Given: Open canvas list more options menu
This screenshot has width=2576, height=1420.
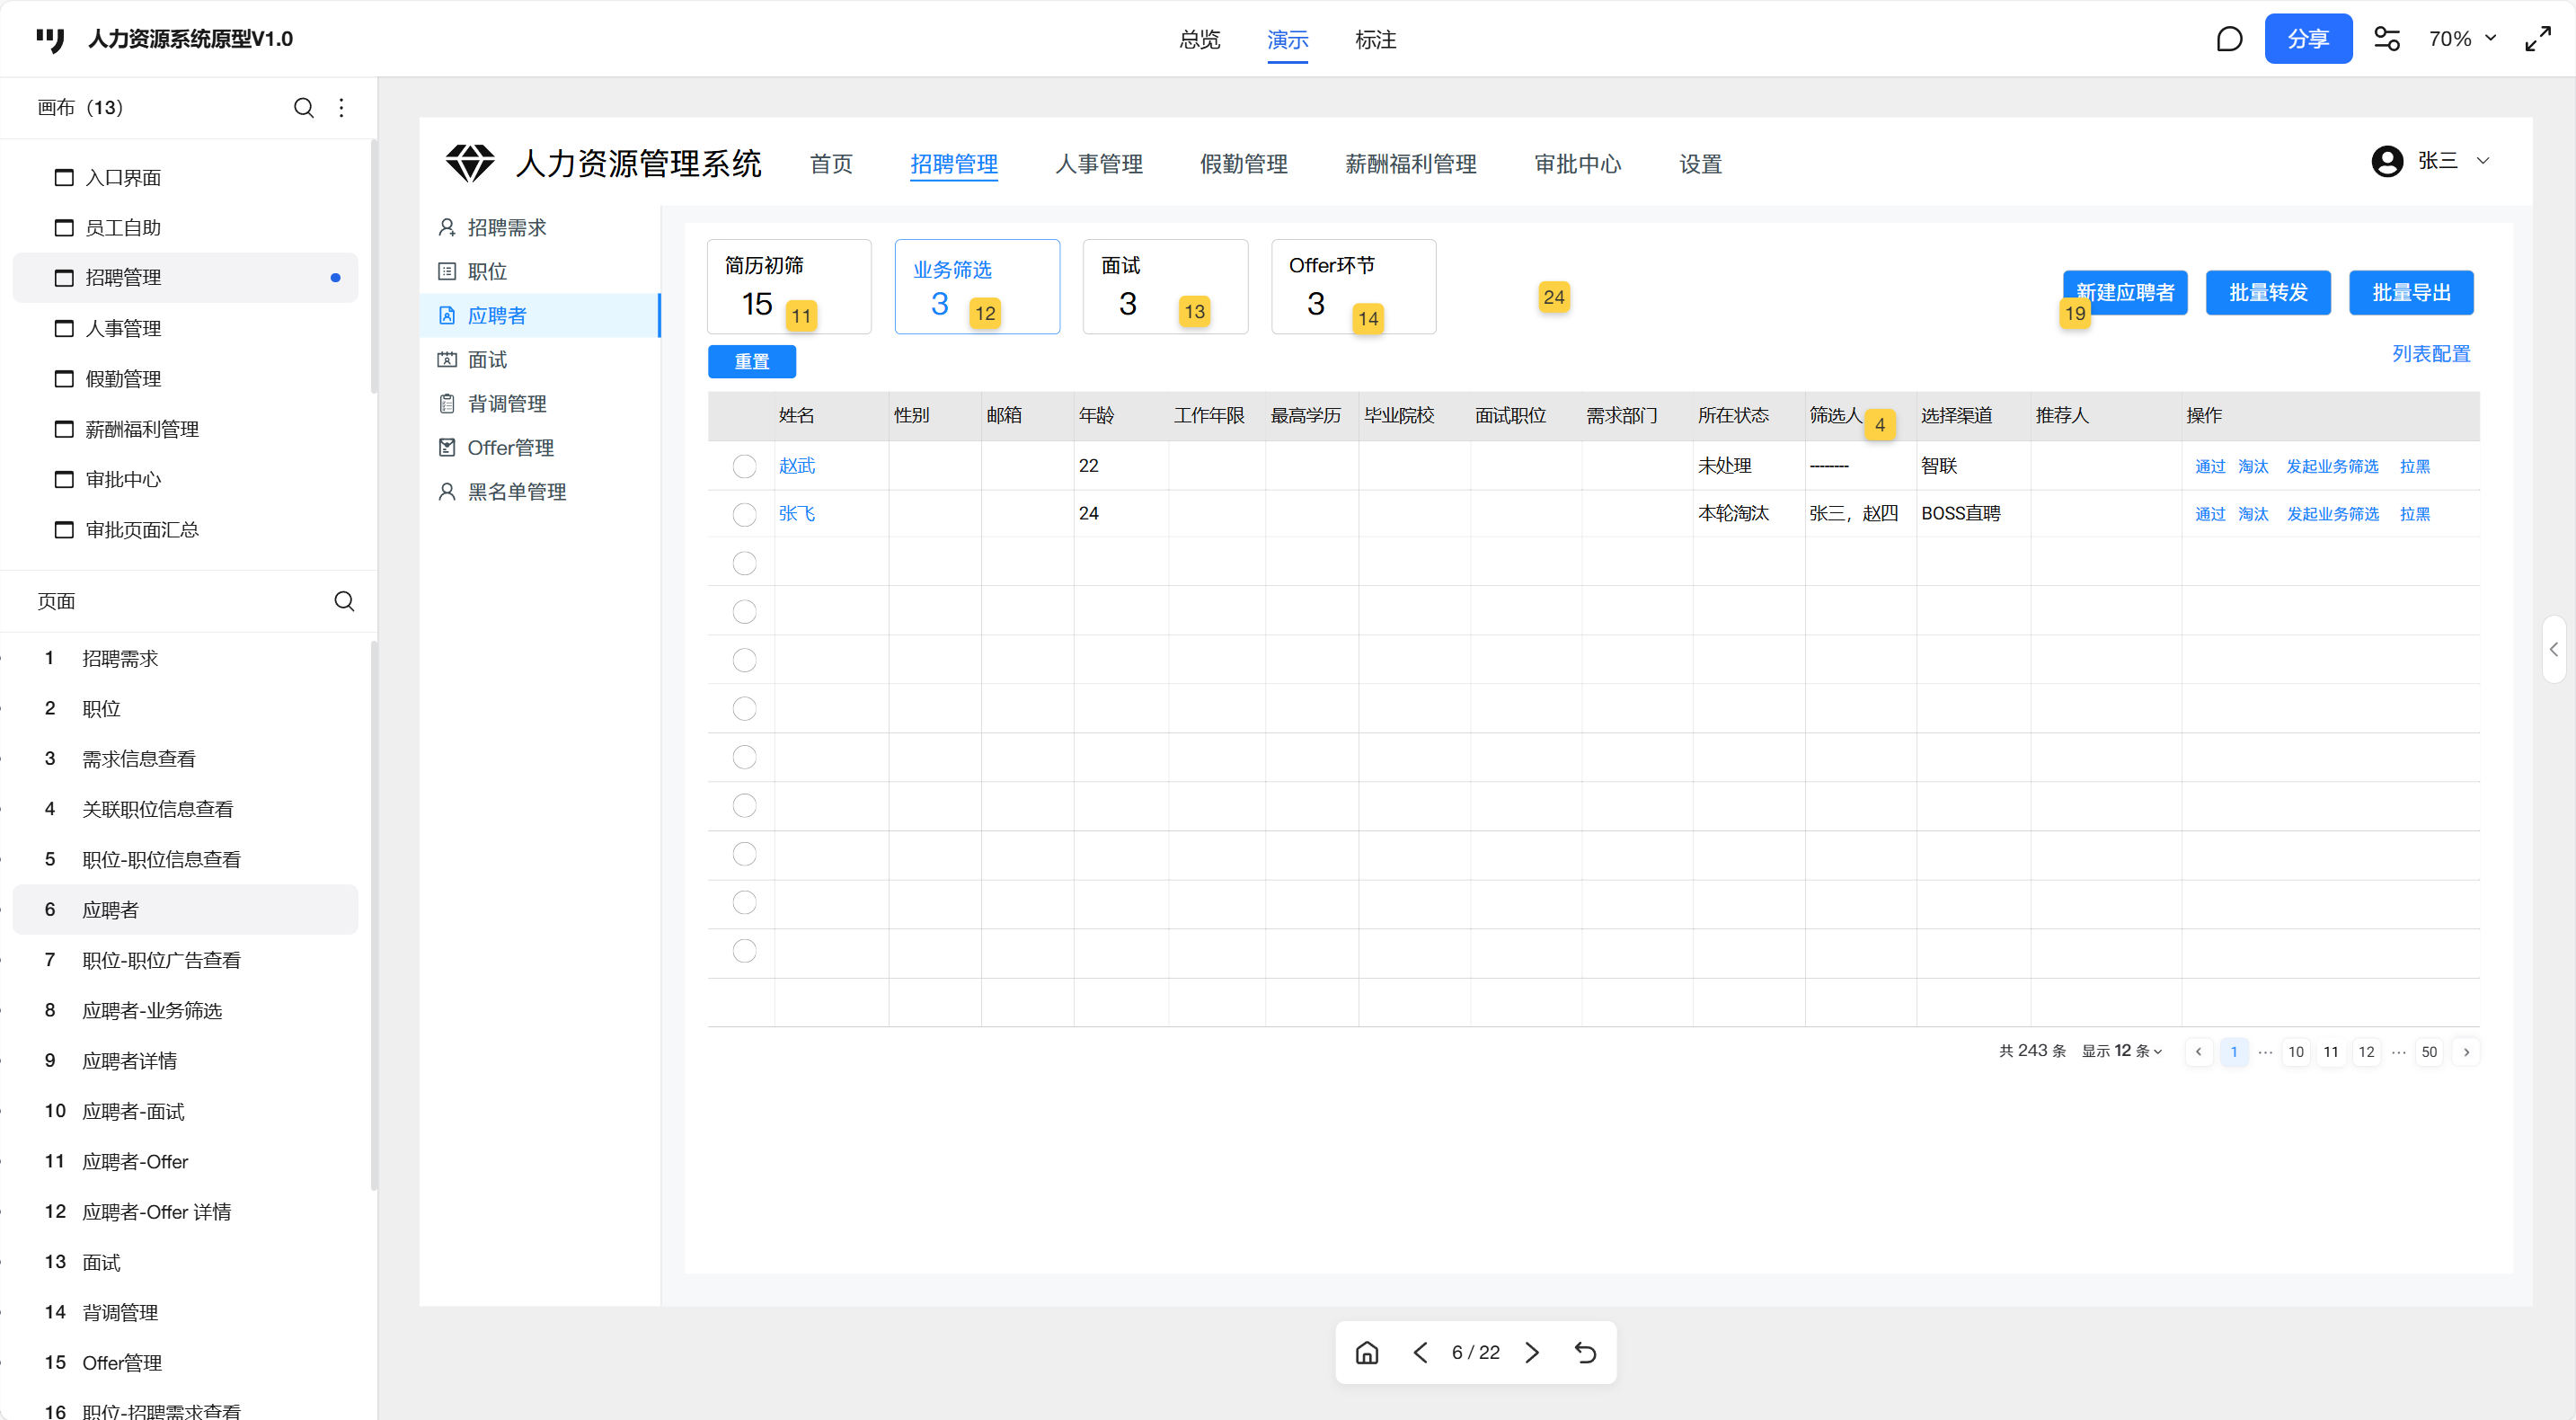Looking at the screenshot, I should coord(342,107).
